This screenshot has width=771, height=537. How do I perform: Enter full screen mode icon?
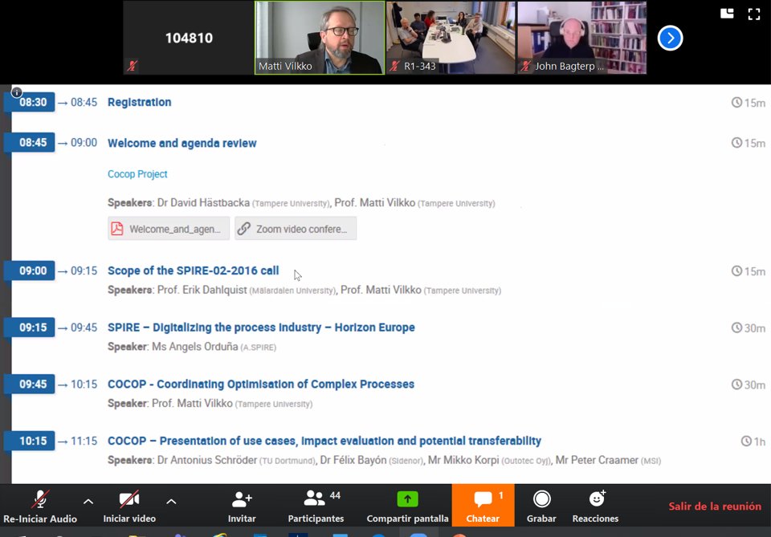(x=754, y=14)
